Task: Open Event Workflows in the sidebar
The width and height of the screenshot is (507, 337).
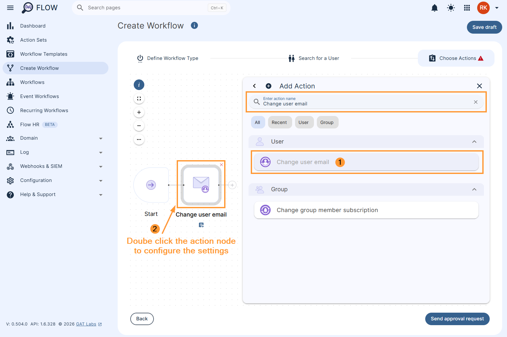Action: (55, 96)
